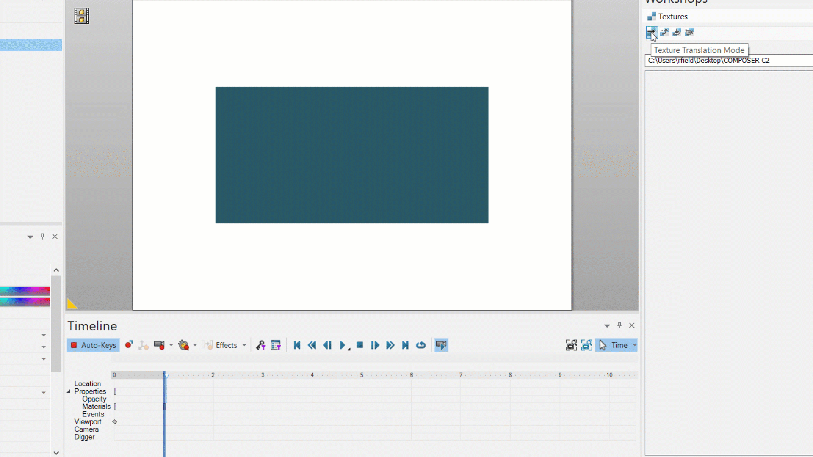Open Timeline panel options dropdown arrow
Image resolution: width=813 pixels, height=457 pixels.
click(x=607, y=325)
